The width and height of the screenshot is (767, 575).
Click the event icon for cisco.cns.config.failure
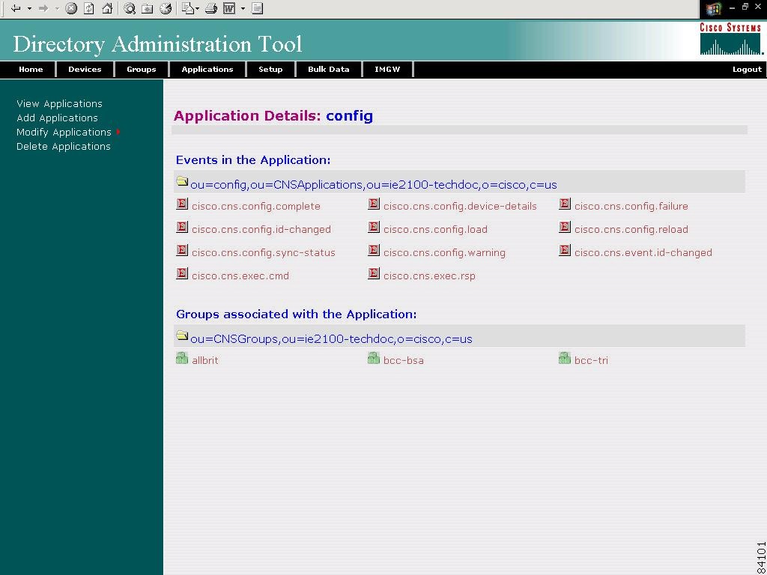click(564, 204)
